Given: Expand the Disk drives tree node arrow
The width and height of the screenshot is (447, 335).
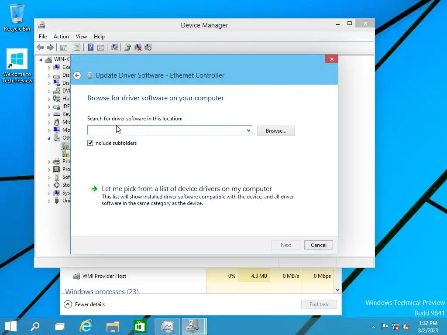Looking at the screenshot, I should pyautogui.click(x=49, y=75).
